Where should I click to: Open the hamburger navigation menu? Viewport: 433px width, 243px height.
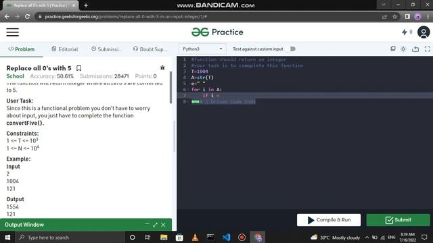tap(13, 32)
